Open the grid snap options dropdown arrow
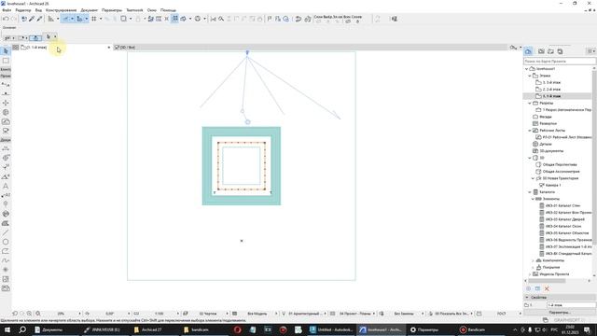This screenshot has width=597, height=336. 101,19
